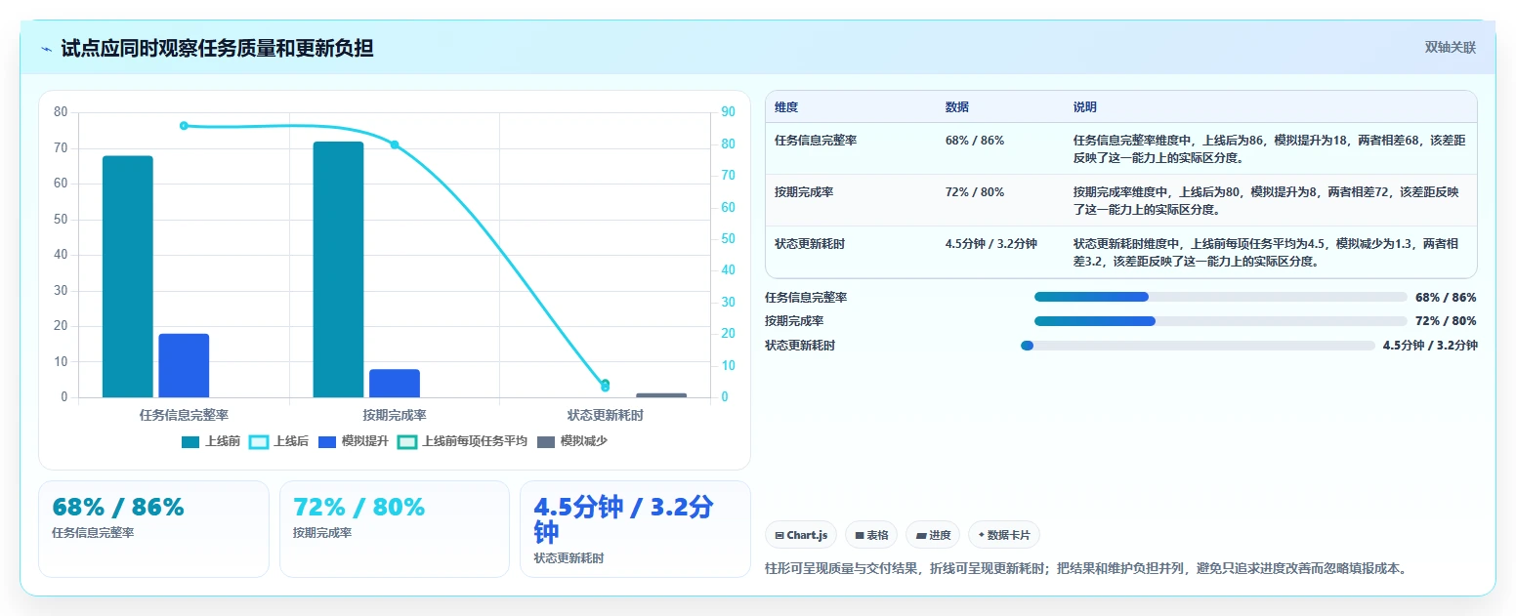Toggle the 上线后 legend series

pyautogui.click(x=279, y=441)
